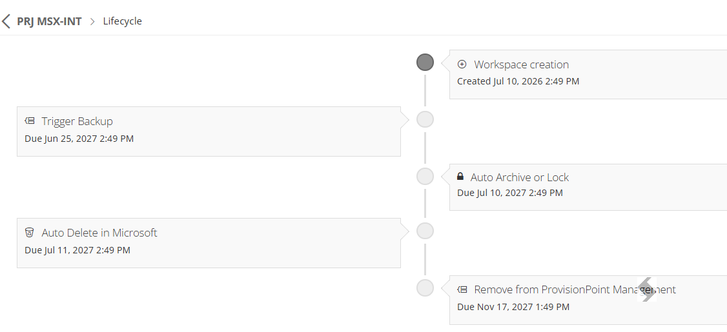Open the PRJ MSX-INT breadcrumb link
727x332 pixels.
[50, 21]
